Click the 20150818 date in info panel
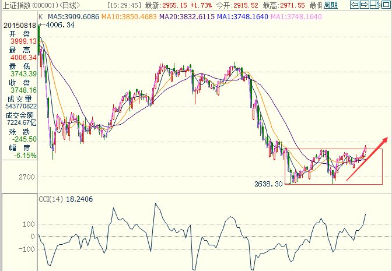392x271 pixels. [19, 26]
